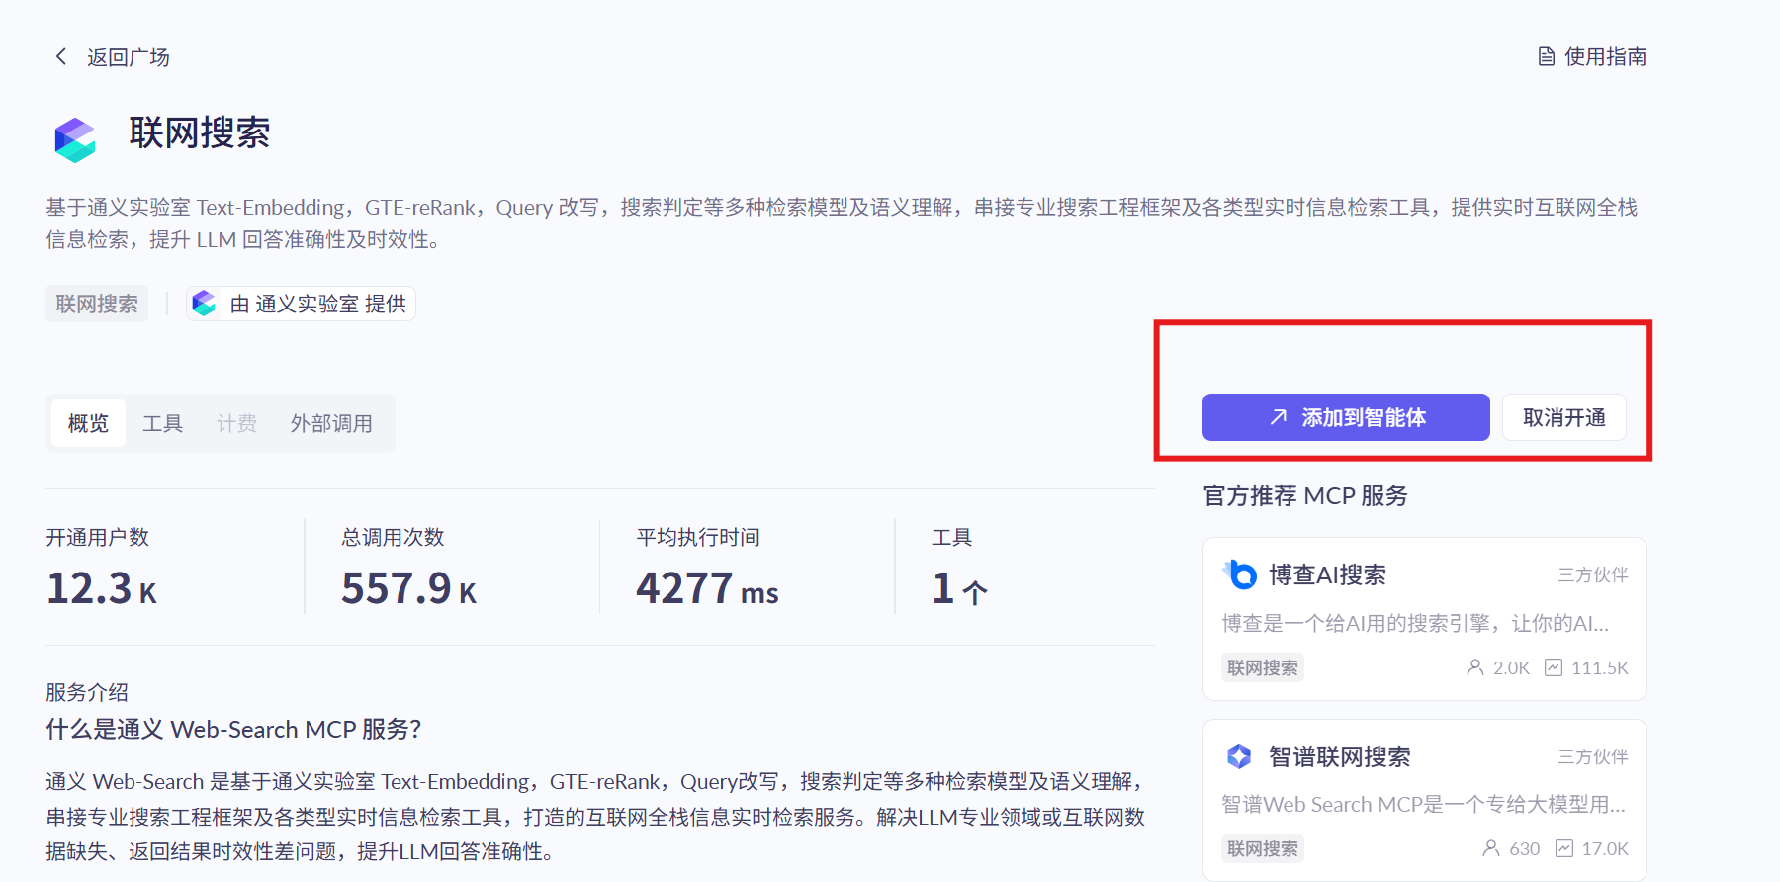Click the 开通用户数 value 12.3K
The image size is (1780, 882).
(x=102, y=589)
